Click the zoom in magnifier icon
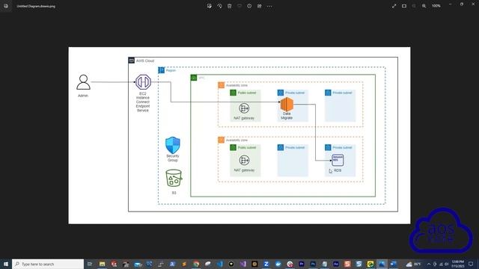This screenshot has height=269, width=479. pyautogui.click(x=424, y=6)
